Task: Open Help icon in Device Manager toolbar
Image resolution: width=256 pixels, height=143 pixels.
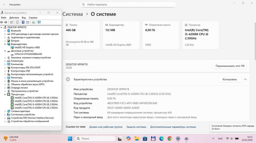Action: click(23, 22)
